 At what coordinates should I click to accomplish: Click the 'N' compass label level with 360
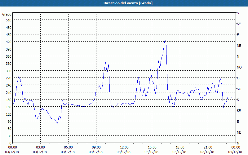click(238, 56)
